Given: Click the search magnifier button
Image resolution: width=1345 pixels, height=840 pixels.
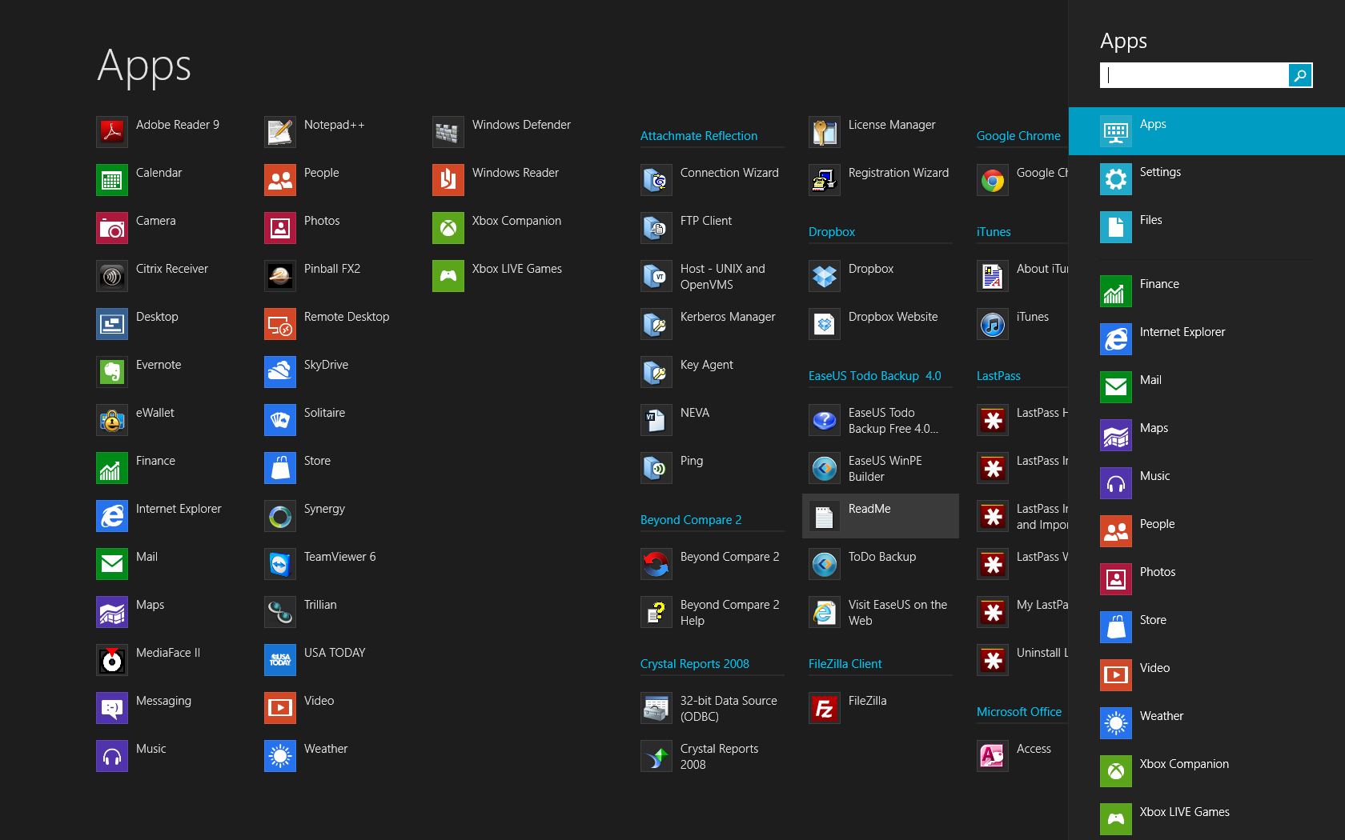Looking at the screenshot, I should click(x=1300, y=75).
